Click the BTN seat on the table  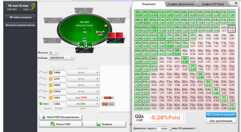point(116,21)
